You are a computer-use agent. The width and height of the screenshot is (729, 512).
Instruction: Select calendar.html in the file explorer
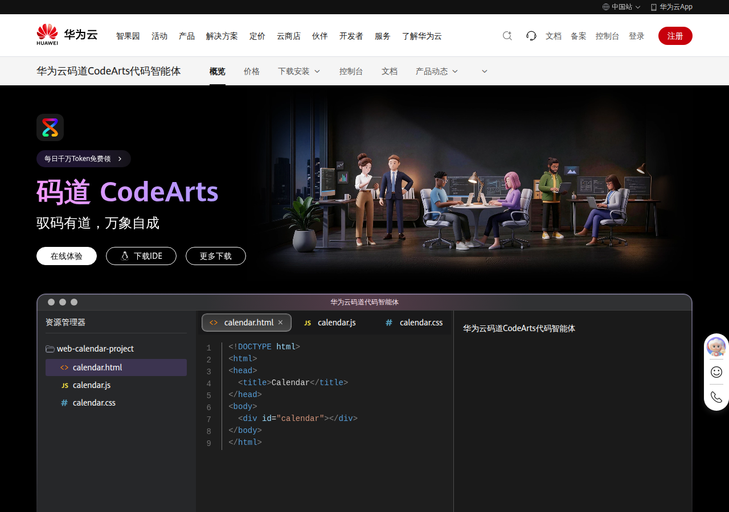pyautogui.click(x=116, y=368)
